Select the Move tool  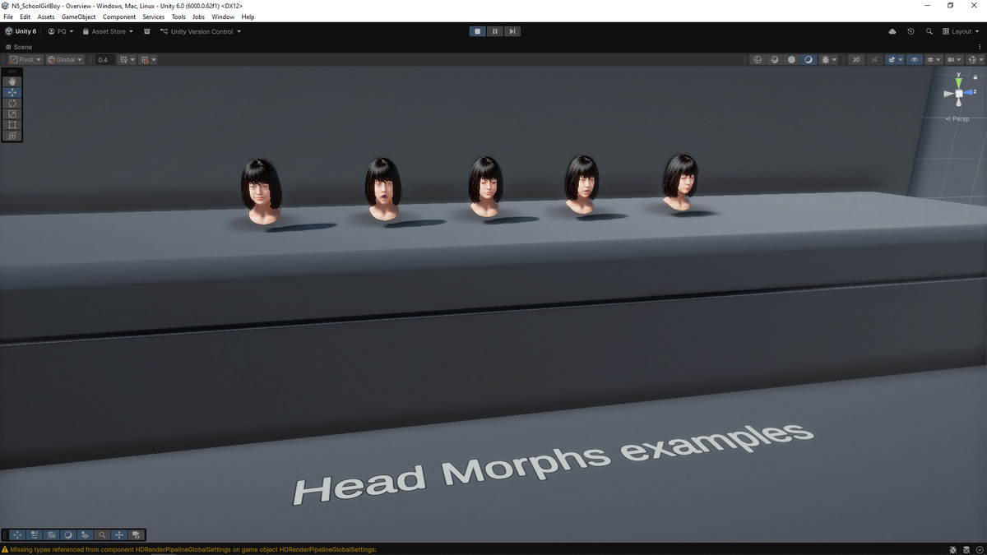(x=12, y=92)
